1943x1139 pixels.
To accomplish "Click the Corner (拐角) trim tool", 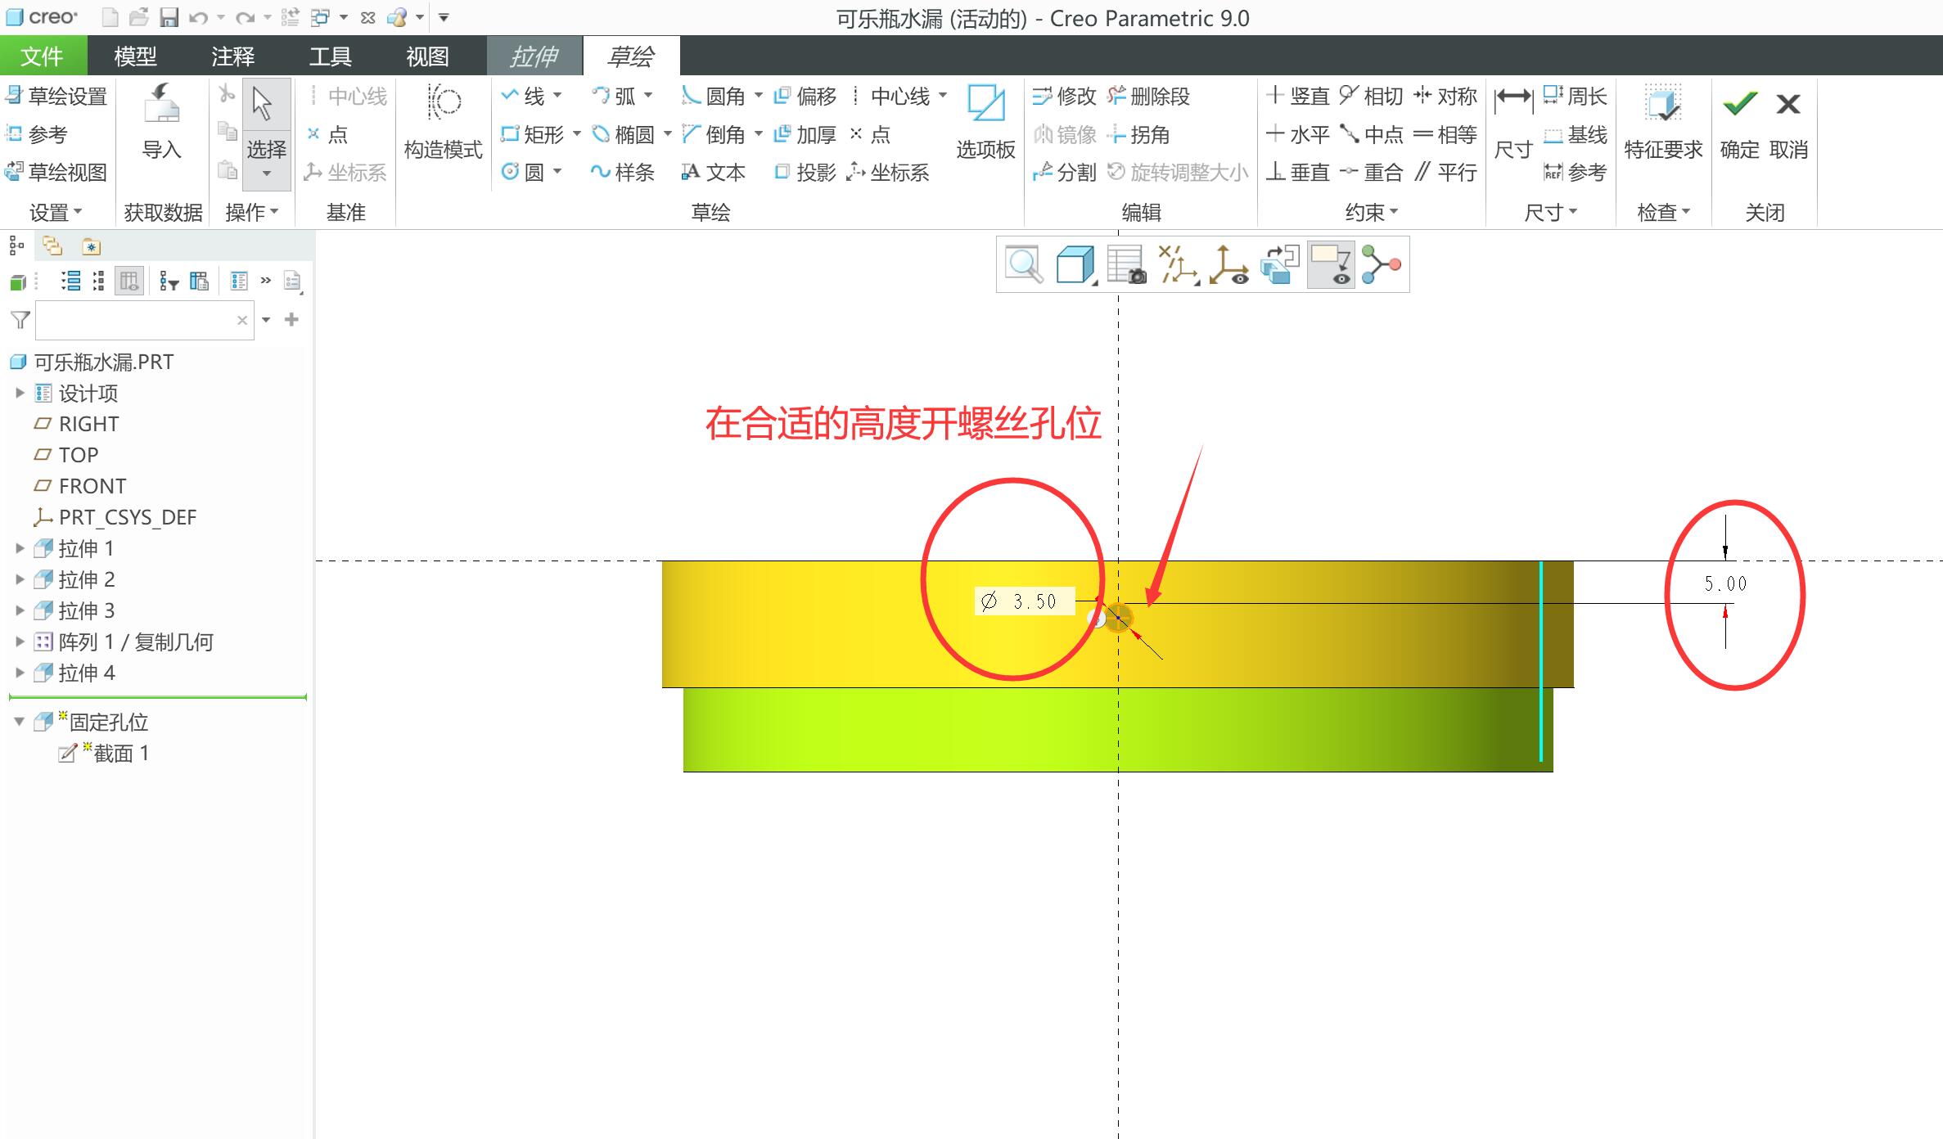I will pyautogui.click(x=1138, y=134).
